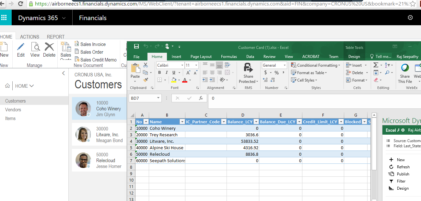Toggle Align Right for cell text
Image resolution: width=421 pixels, height=201 pixels.
219,73
